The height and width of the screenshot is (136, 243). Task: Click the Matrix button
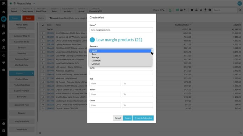click(x=41, y=18)
